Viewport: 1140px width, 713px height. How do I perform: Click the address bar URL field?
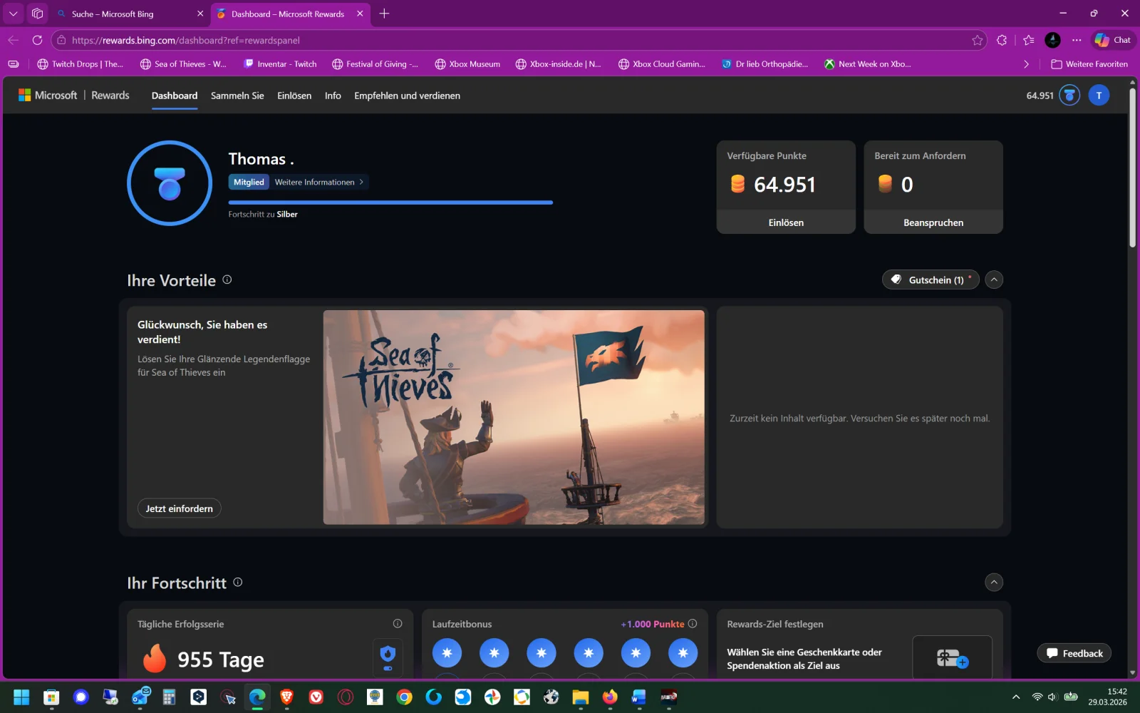click(x=520, y=40)
